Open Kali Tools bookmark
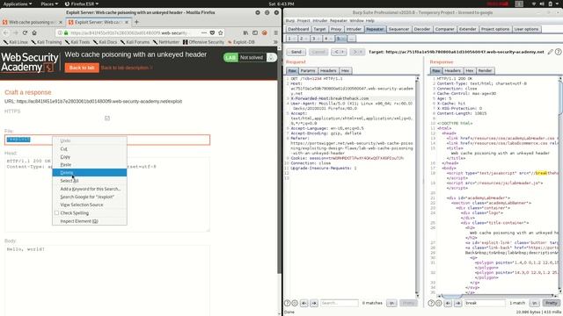563x316 pixels. point(77,42)
